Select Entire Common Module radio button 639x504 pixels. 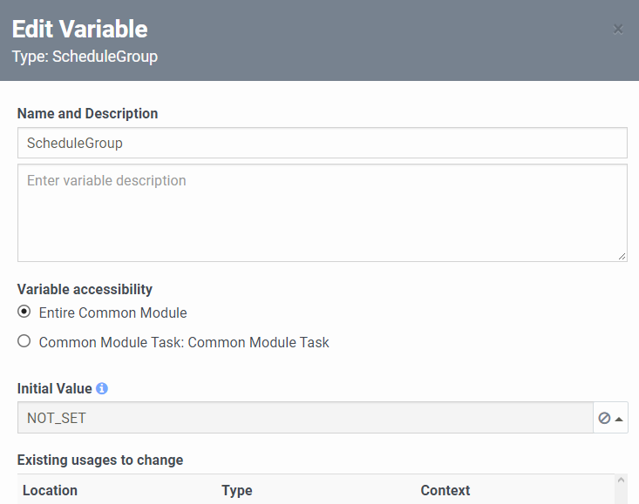pyautogui.click(x=24, y=312)
